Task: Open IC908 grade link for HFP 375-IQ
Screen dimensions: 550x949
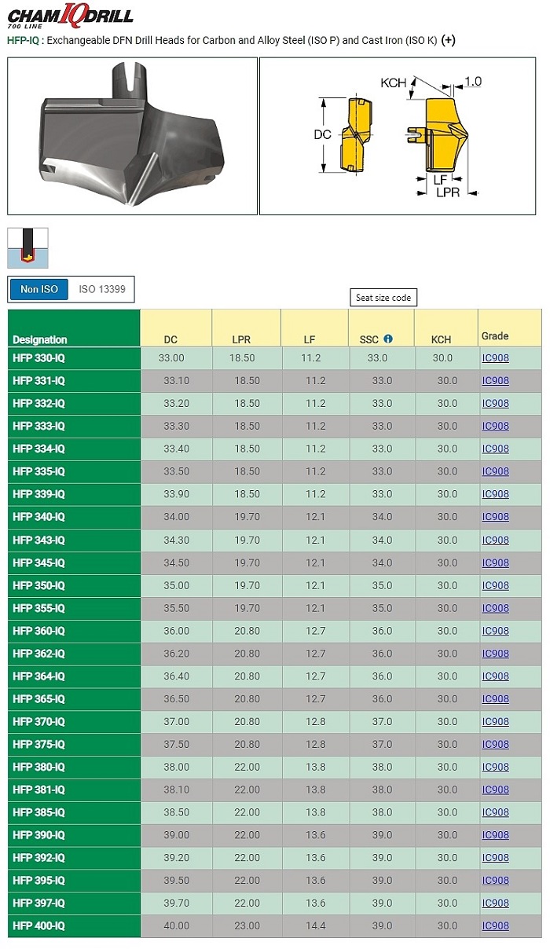Action: pos(496,744)
